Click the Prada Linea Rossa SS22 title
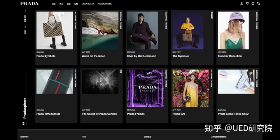 click(233, 114)
